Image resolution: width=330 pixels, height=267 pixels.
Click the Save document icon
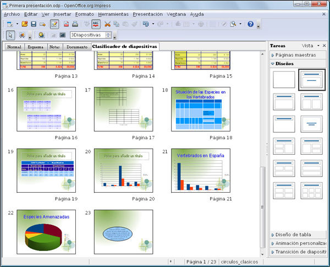point(34,24)
